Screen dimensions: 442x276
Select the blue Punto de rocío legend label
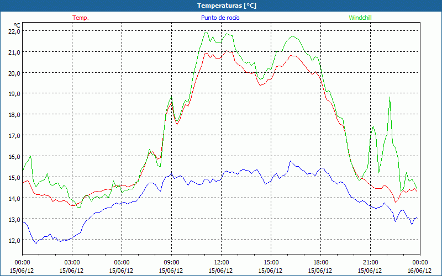[220, 18]
